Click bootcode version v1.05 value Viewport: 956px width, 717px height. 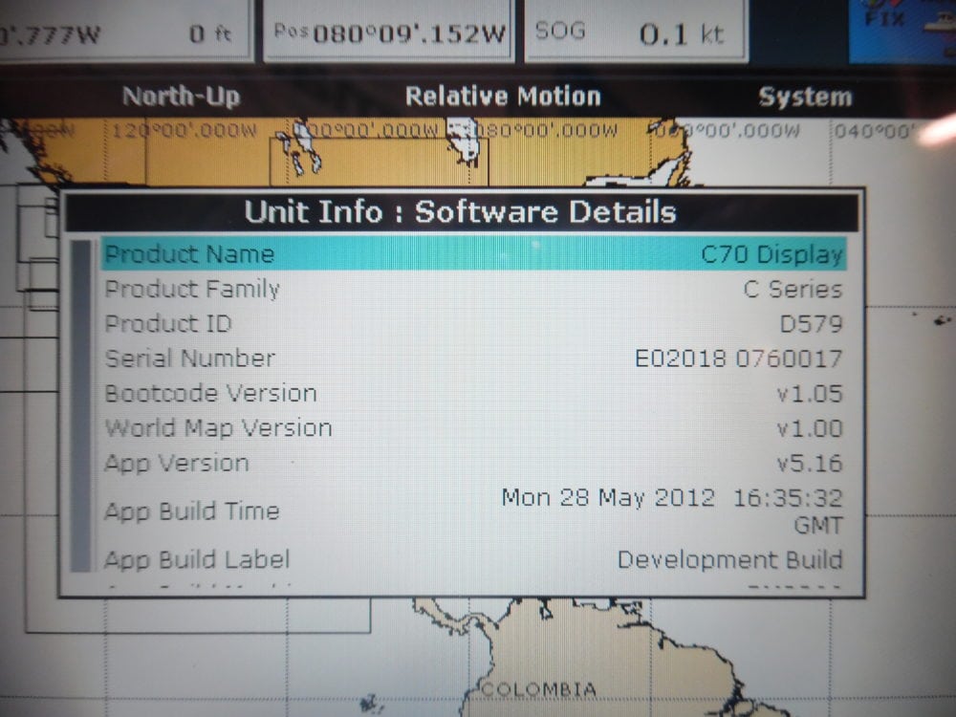(x=810, y=394)
